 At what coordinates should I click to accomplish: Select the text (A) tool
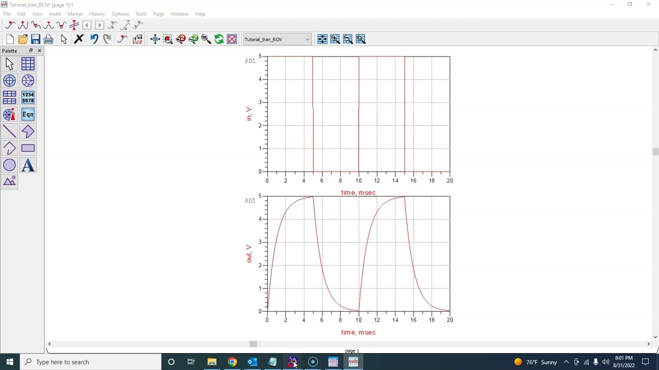(28, 165)
